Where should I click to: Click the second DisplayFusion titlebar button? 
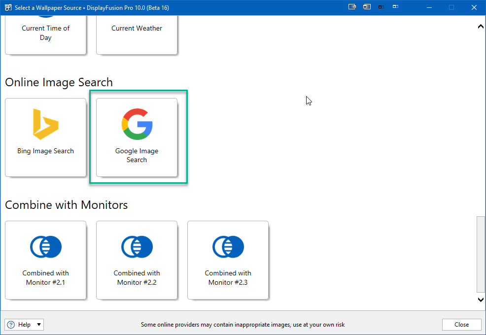pyautogui.click(x=367, y=7)
